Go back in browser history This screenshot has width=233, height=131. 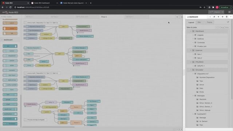point(3,7)
